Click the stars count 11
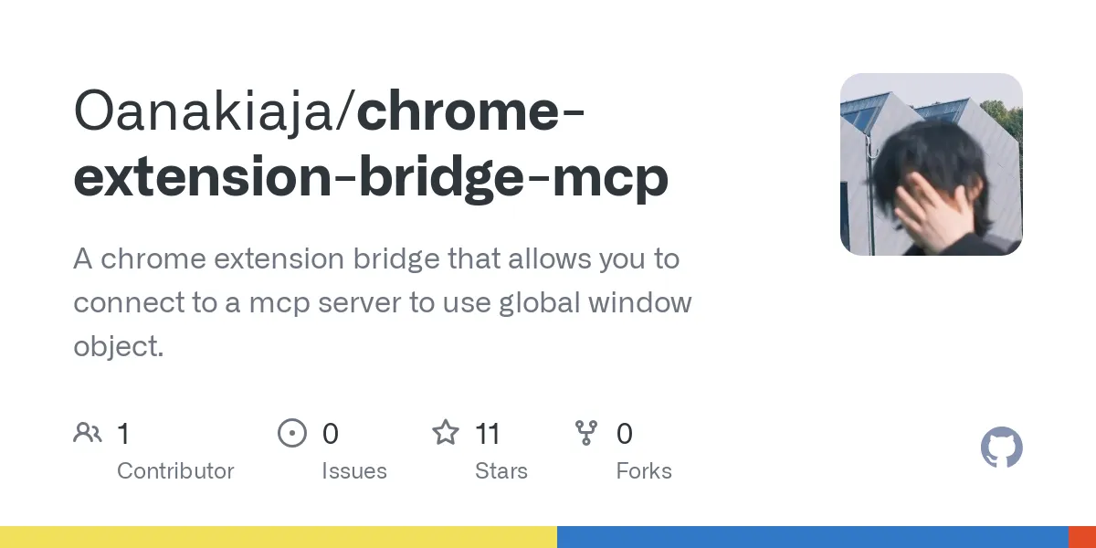Viewport: 1096px width, 548px height. tap(488, 434)
